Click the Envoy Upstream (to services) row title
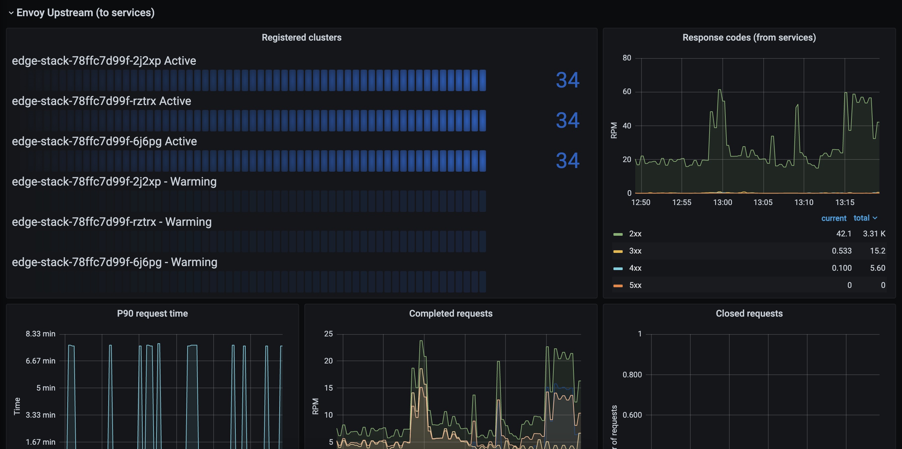This screenshot has width=902, height=449. click(x=86, y=13)
